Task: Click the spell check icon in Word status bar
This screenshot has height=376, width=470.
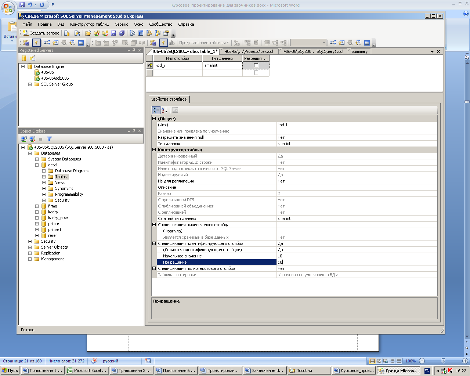Action: [x=94, y=361]
